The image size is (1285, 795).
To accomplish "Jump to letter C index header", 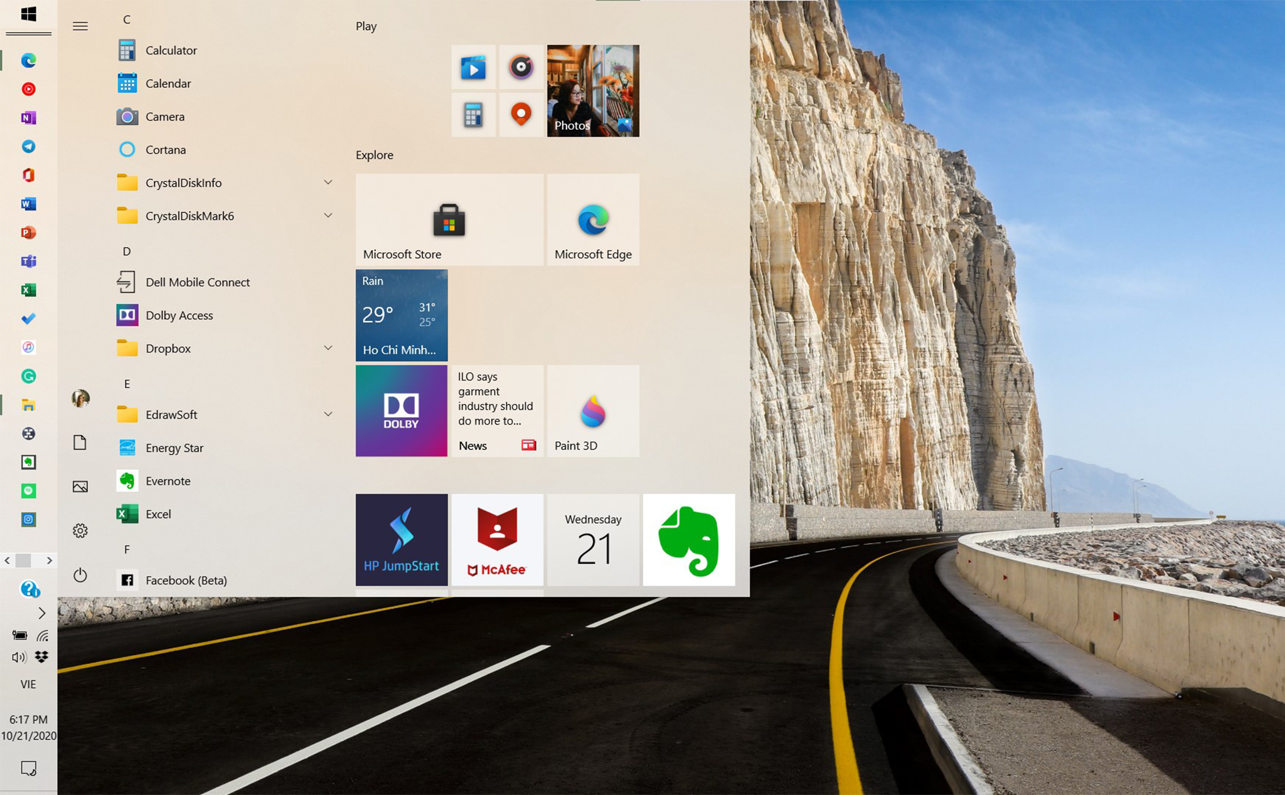I will tap(127, 19).
